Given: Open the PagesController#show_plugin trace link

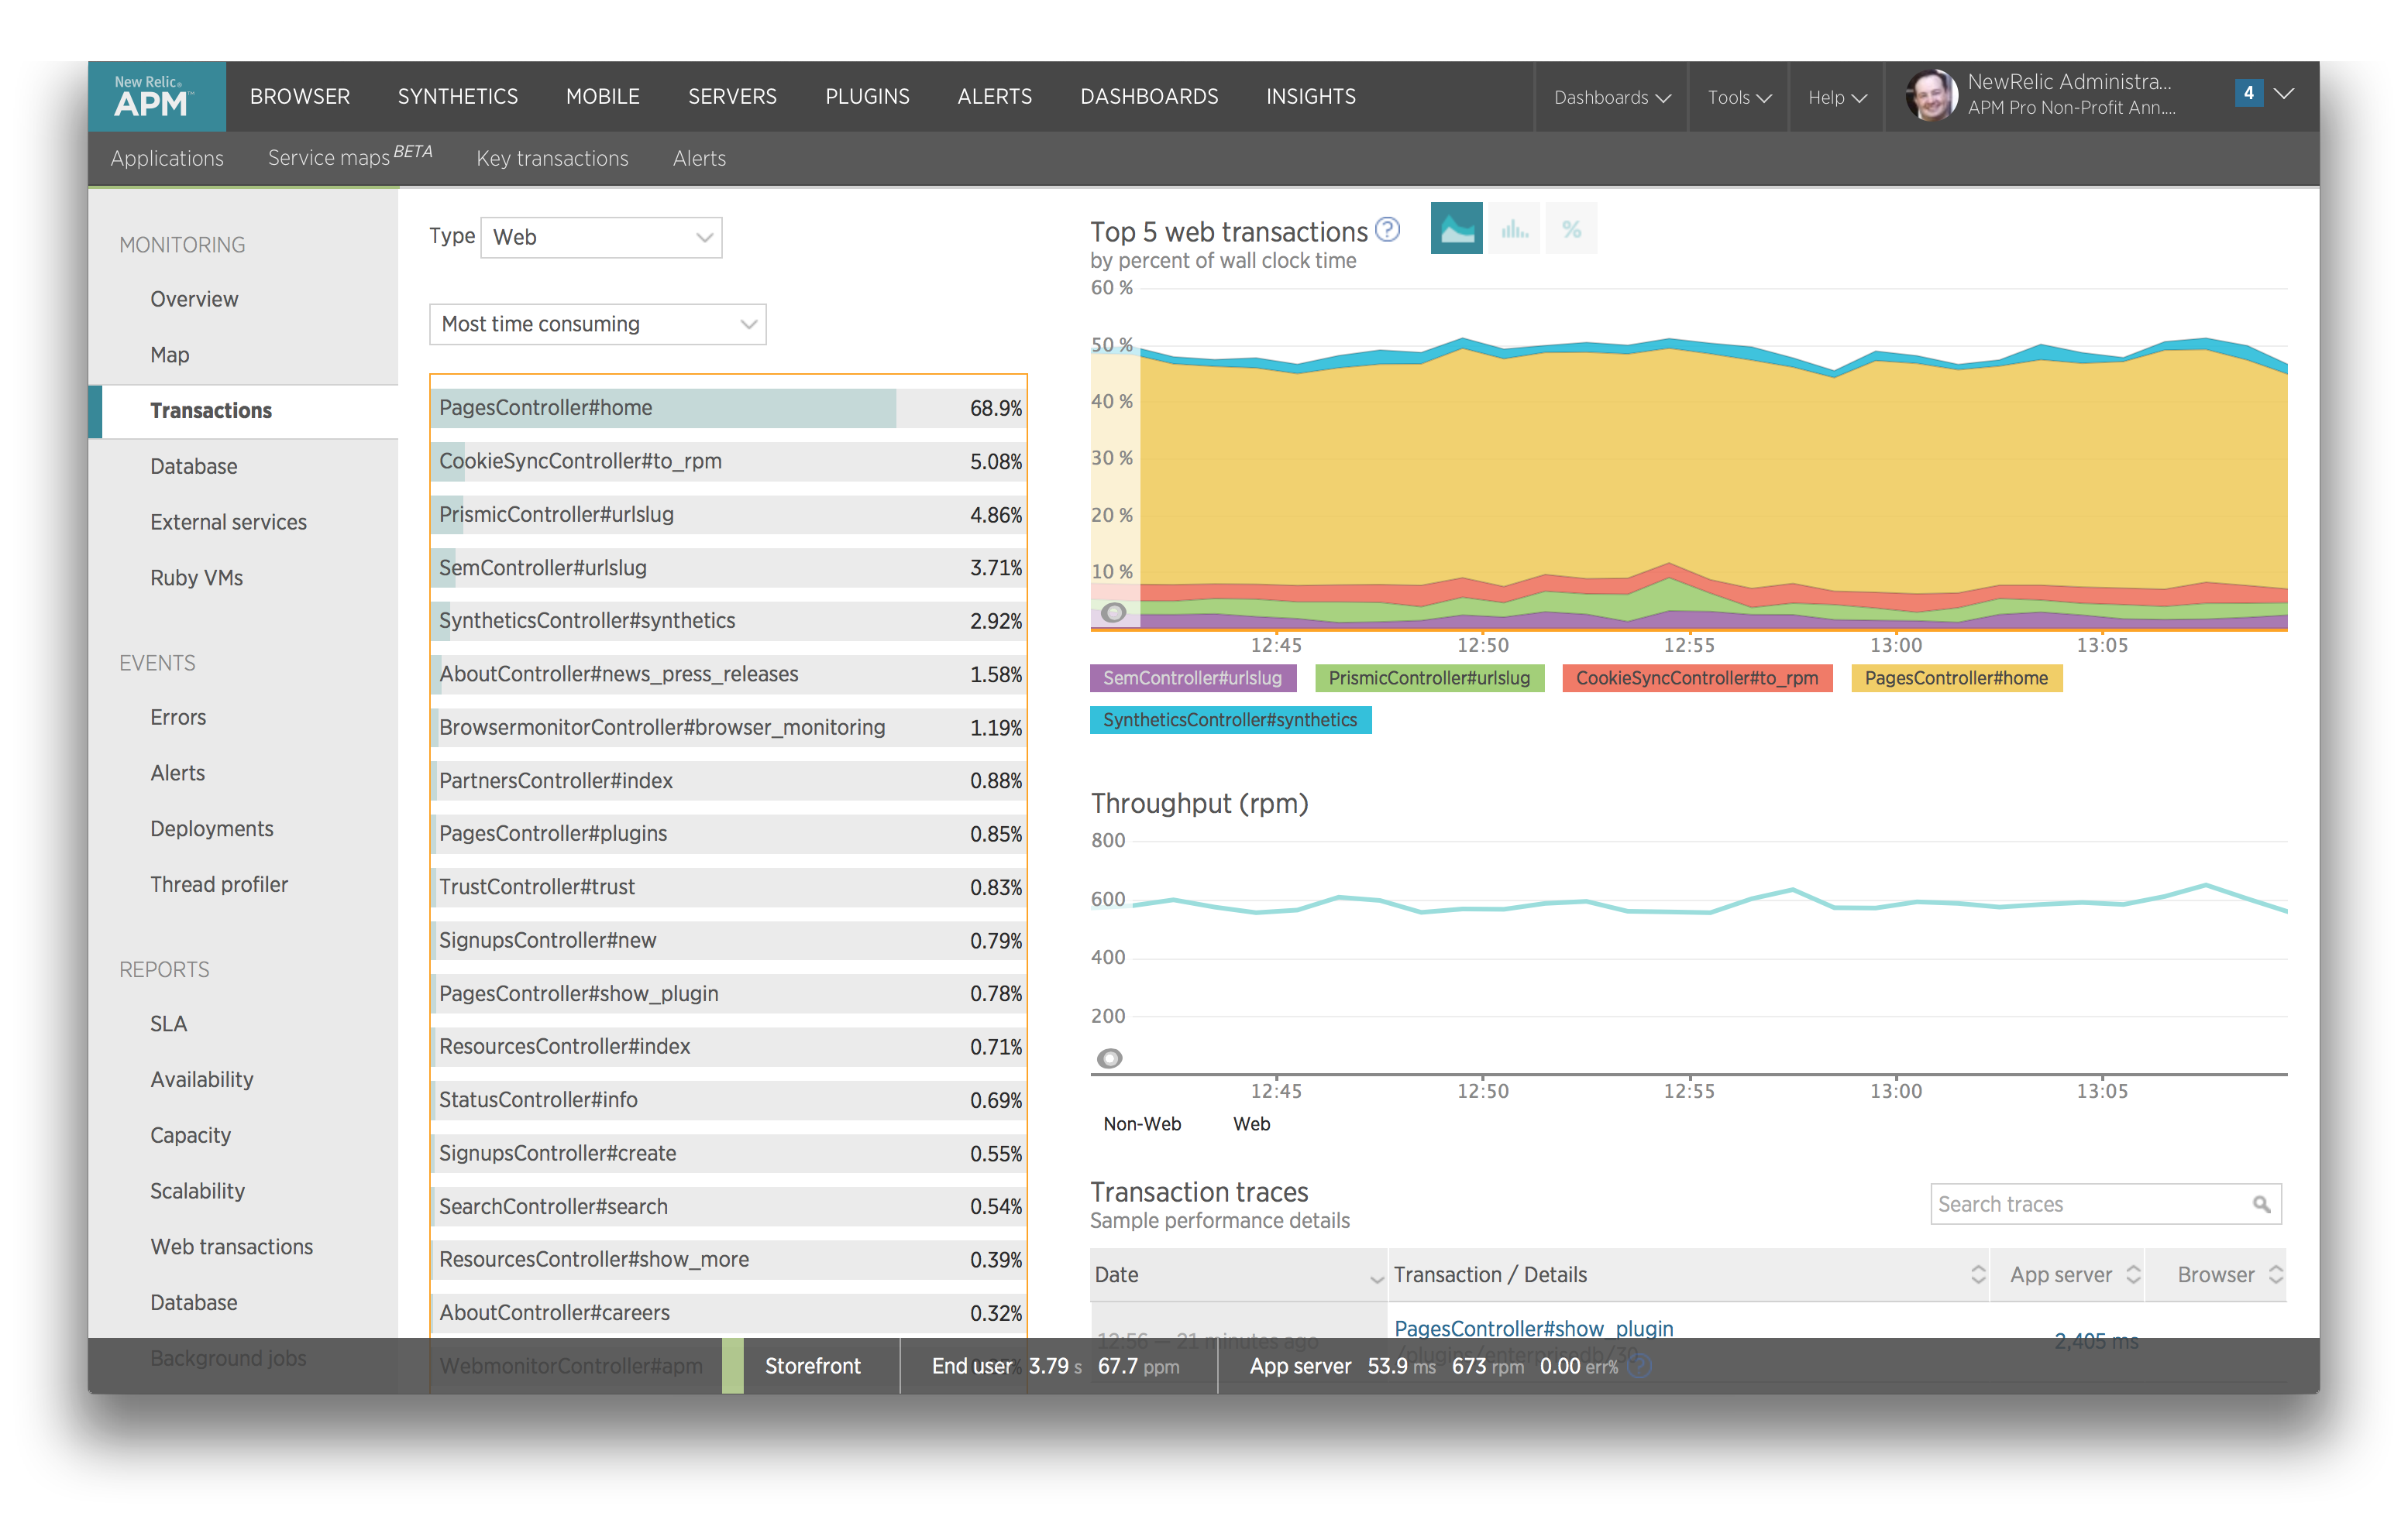Looking at the screenshot, I should (x=1533, y=1328).
